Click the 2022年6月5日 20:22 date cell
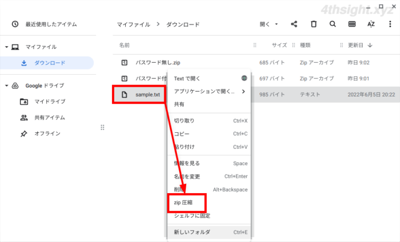The height and width of the screenshot is (242, 400). click(x=371, y=94)
